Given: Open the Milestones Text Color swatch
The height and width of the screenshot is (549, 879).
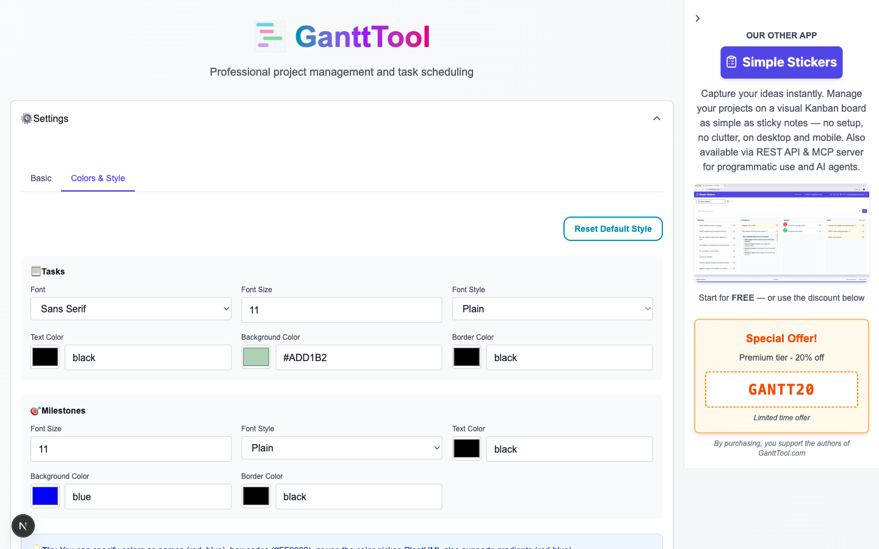Looking at the screenshot, I should coord(467,448).
